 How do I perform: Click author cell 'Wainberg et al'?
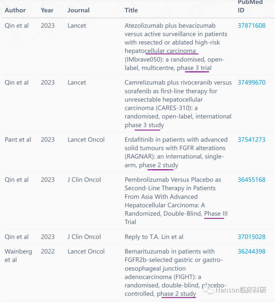coord(18,256)
